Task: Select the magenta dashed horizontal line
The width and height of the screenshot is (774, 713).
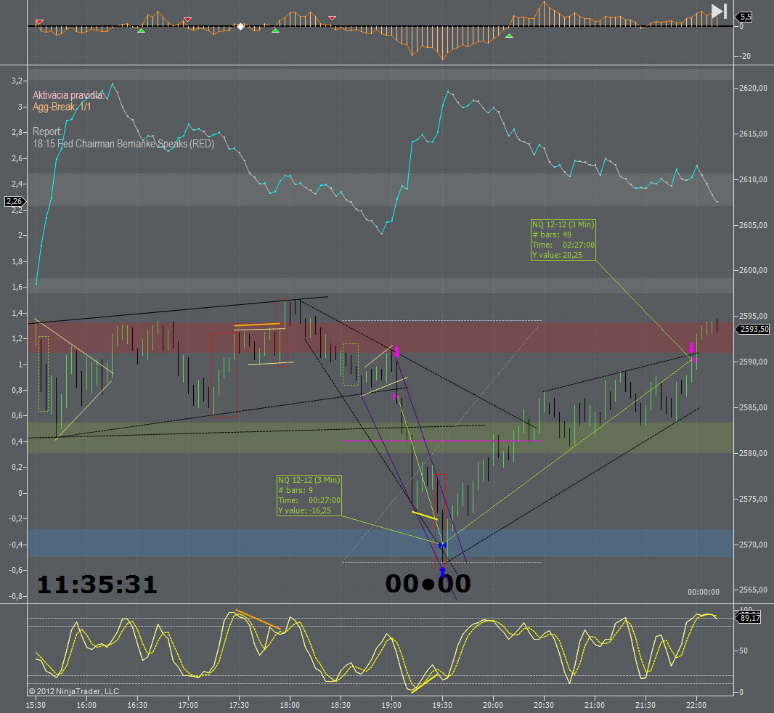Action: click(x=441, y=441)
